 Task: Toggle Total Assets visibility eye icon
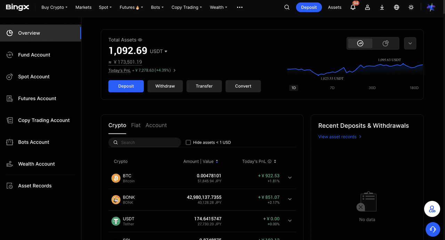click(x=140, y=40)
